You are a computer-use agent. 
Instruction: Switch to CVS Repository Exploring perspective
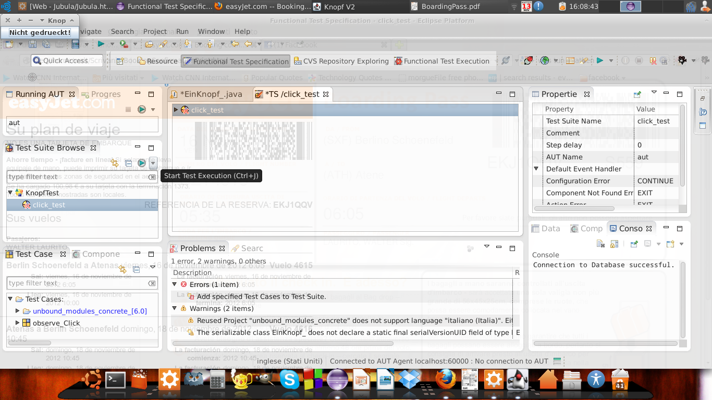pos(341,61)
